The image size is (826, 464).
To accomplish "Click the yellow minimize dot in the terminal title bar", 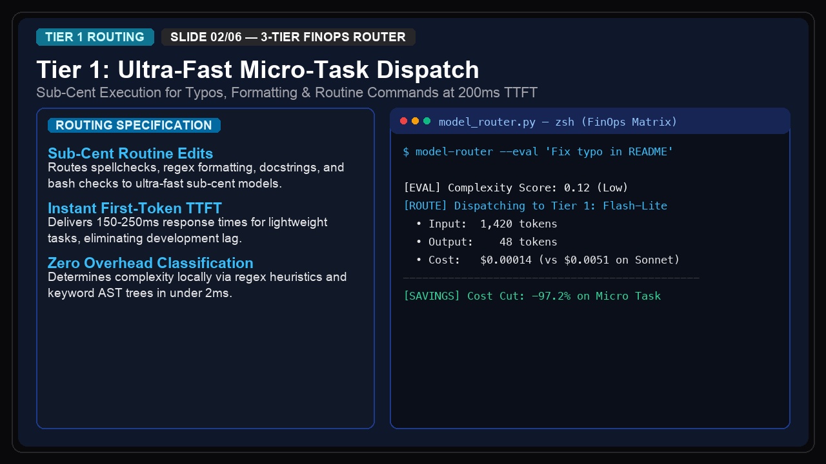I will tap(416, 121).
